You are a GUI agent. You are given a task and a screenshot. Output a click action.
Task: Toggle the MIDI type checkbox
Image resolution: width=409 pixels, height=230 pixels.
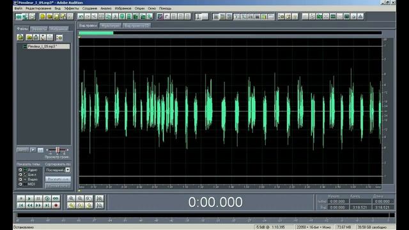coord(20,184)
